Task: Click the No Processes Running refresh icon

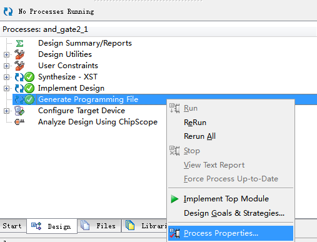Action: click(8, 11)
